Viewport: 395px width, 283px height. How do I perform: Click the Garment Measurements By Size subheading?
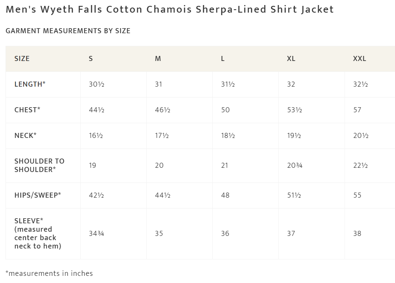68,31
